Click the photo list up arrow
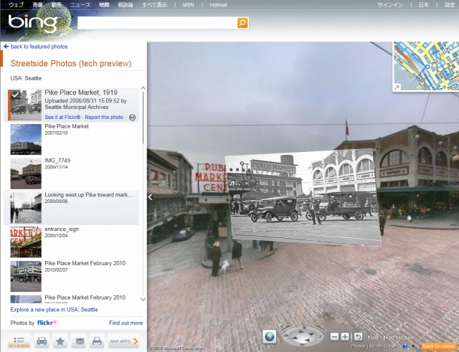Image resolution: width=459 pixels, height=352 pixels. pyautogui.click(x=143, y=88)
